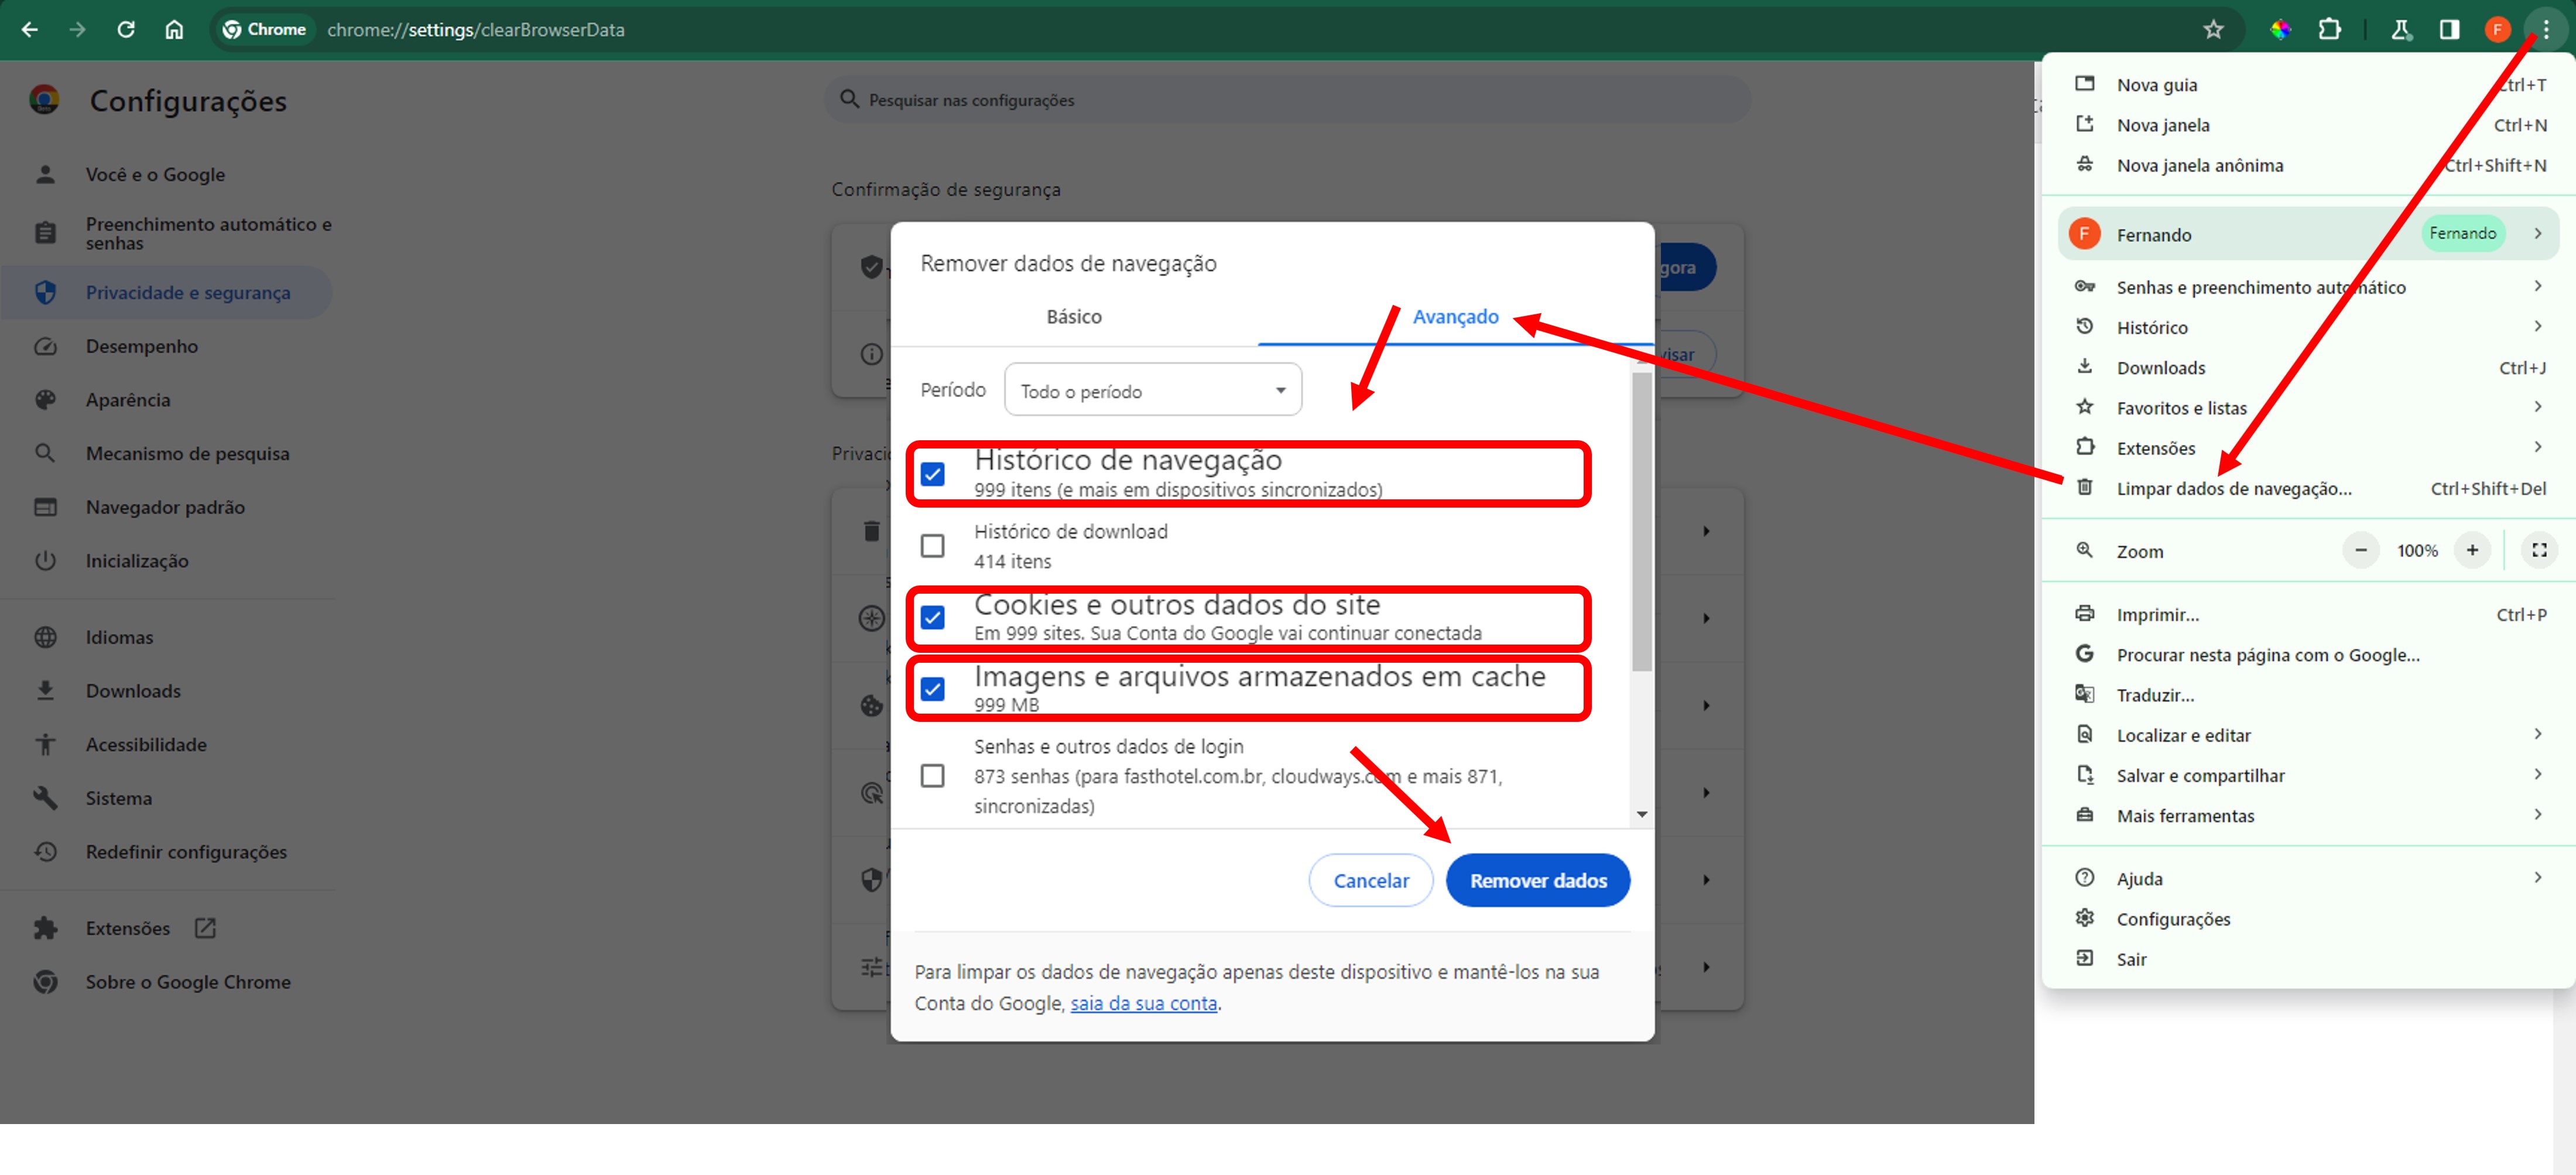Open the side panel icon
This screenshot has height=1175, width=2576.
2449,29
